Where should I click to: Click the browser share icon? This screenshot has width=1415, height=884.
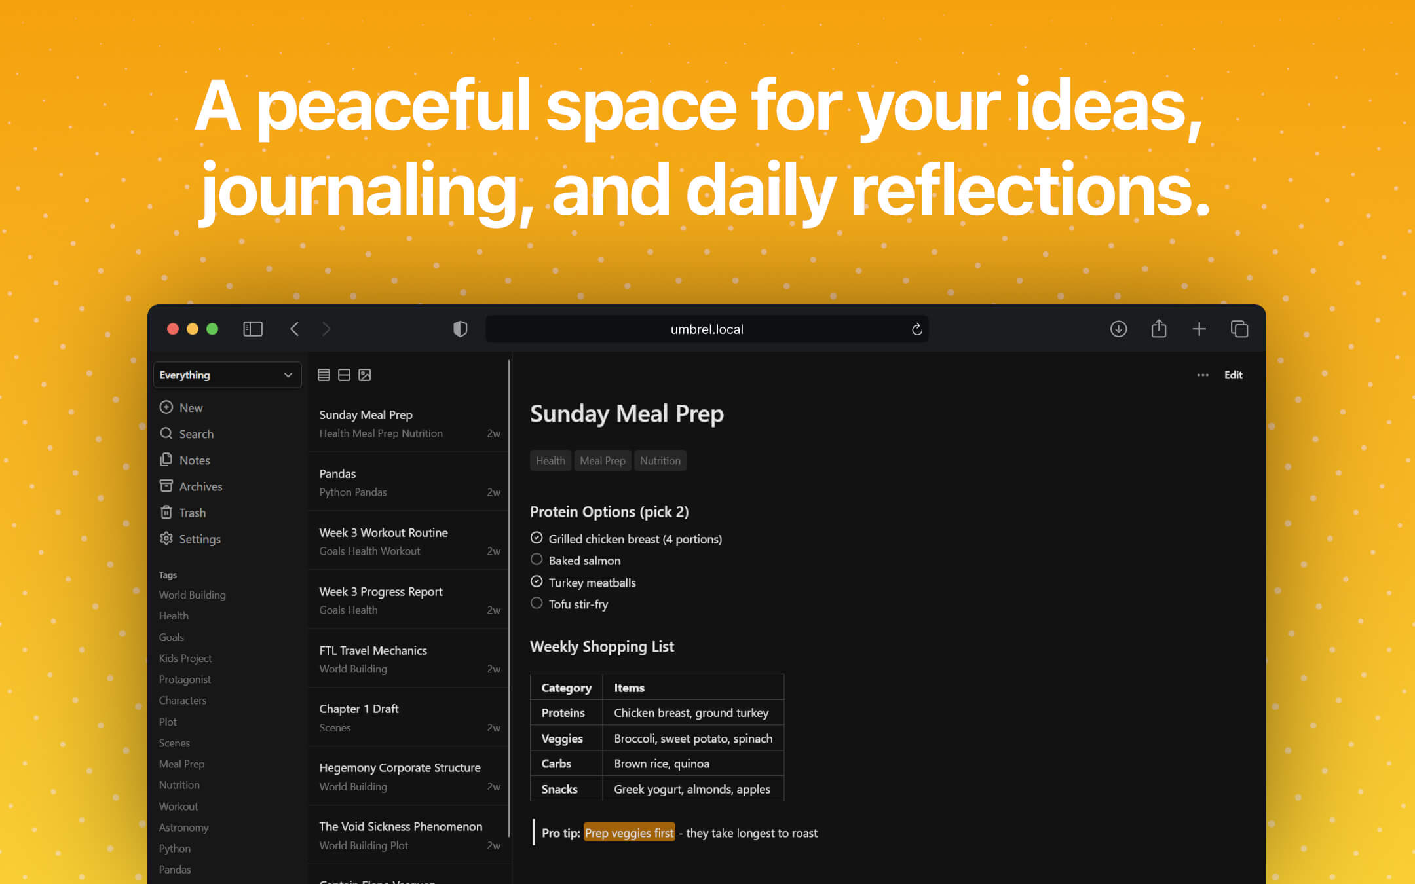(x=1158, y=329)
